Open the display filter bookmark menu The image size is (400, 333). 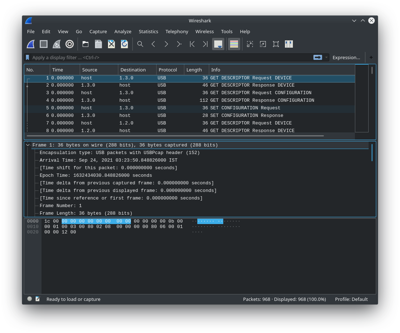27,57
